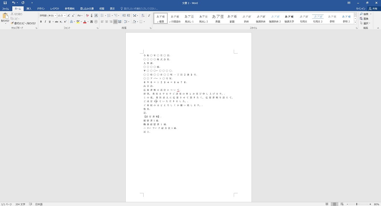Toggle Print Layout view in status bar
This screenshot has height=206, width=381.
point(334,204)
